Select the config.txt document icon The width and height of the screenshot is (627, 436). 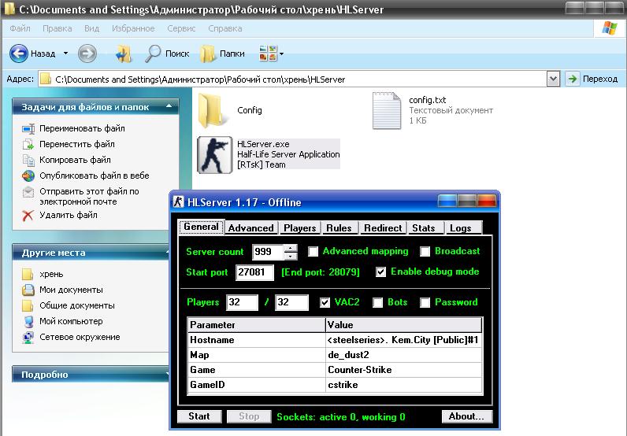386,111
